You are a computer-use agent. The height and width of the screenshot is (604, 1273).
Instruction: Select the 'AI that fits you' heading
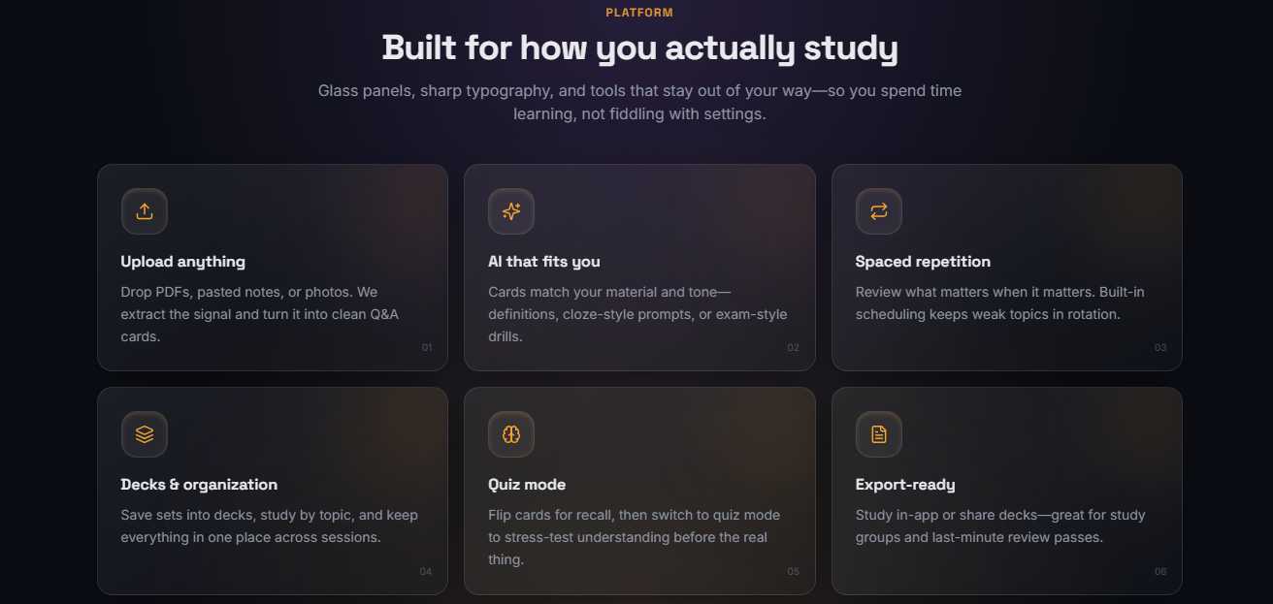click(x=544, y=262)
